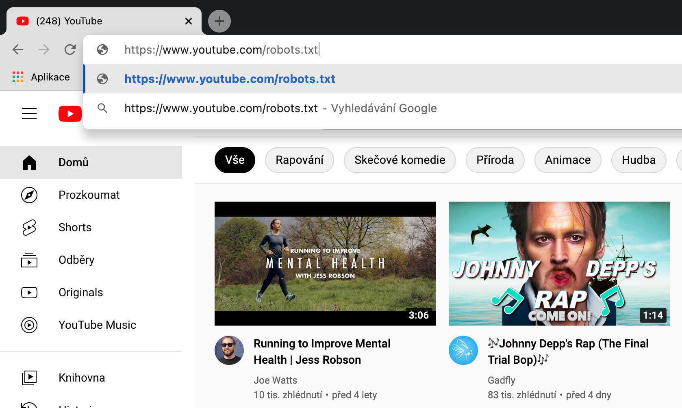
Task: Click the 10 tis. zhlédnutí text
Action: pos(288,395)
